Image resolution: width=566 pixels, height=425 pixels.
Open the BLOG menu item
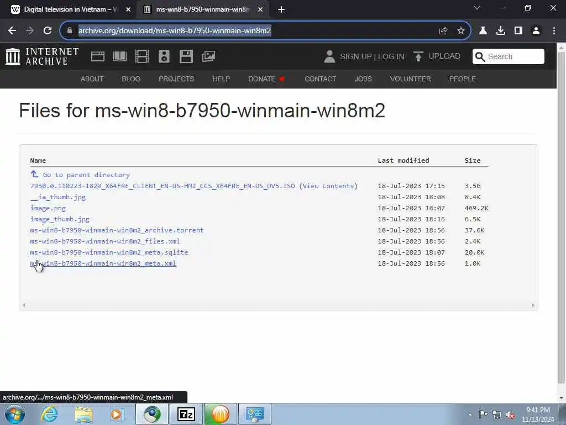point(130,79)
